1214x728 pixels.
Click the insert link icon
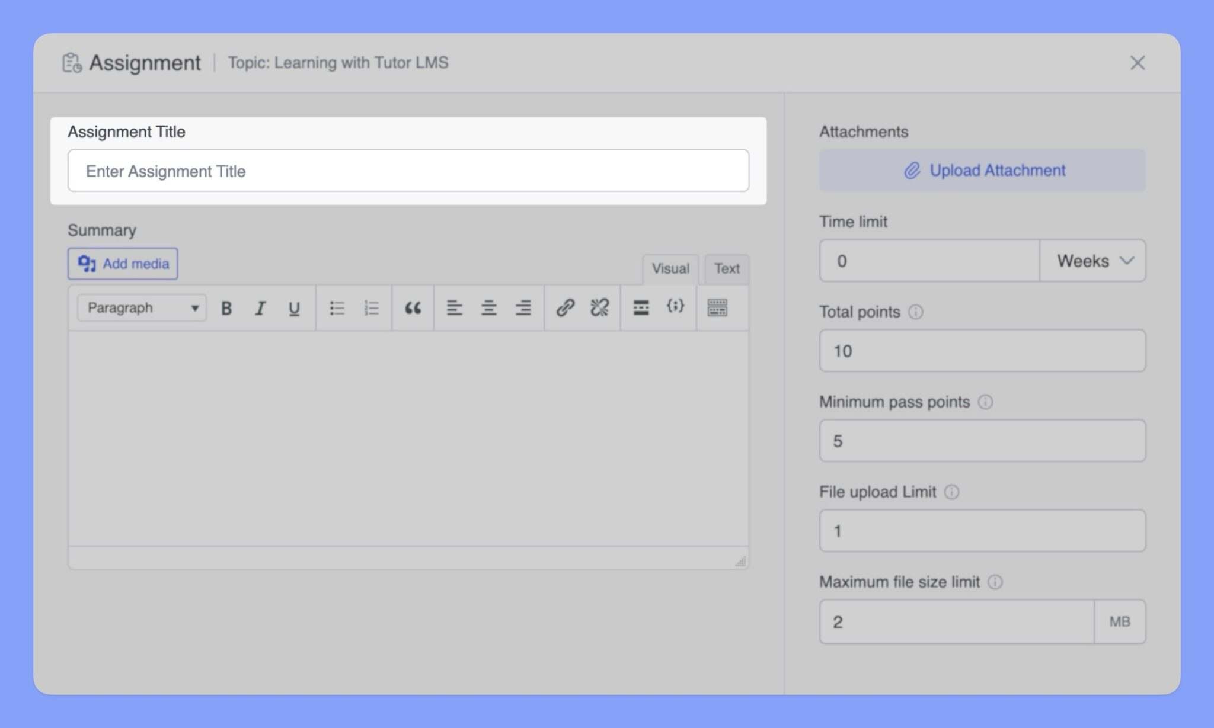(565, 307)
